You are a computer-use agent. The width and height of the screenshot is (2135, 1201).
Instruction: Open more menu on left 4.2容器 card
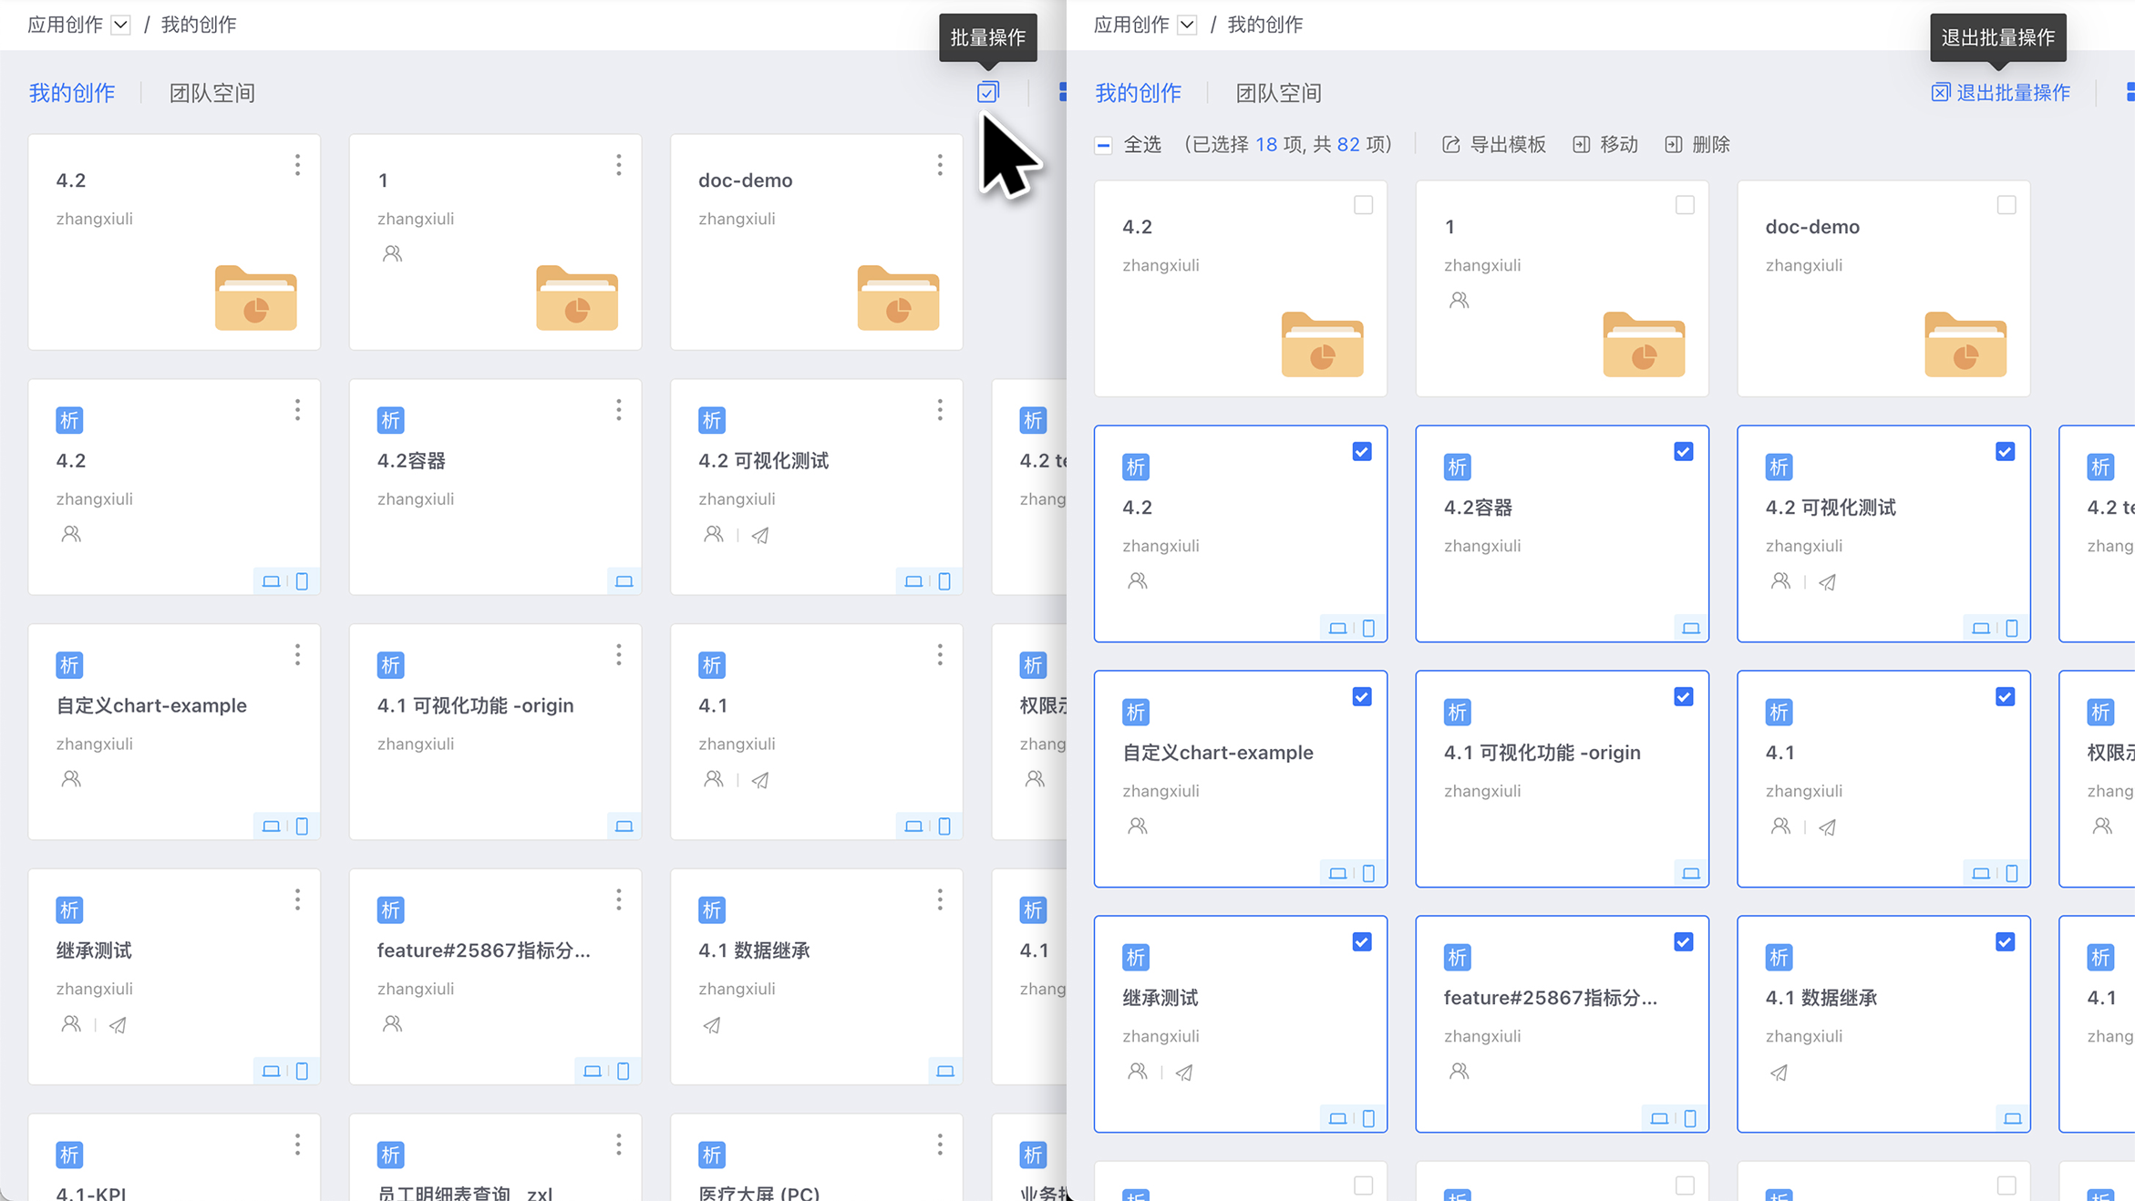tap(619, 410)
